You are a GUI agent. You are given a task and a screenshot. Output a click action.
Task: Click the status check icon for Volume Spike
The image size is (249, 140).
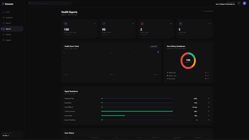click(x=209, y=116)
